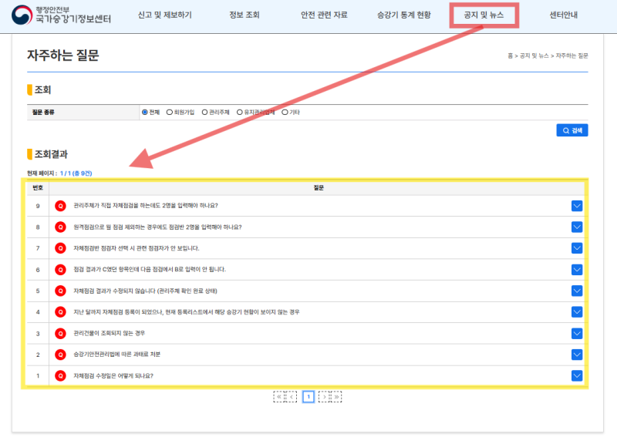Open question 지난 달까지 자체점검 등록이 되었으나
This screenshot has width=617, height=444.
click(x=187, y=312)
